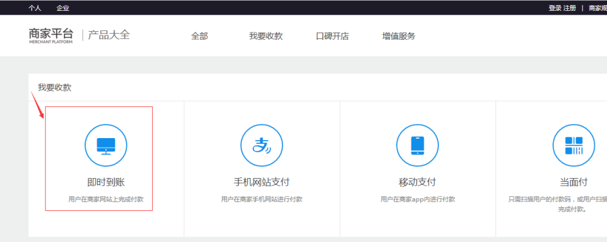
Task: Click the 手机网站支付 Alipay logo icon
Action: point(262,146)
